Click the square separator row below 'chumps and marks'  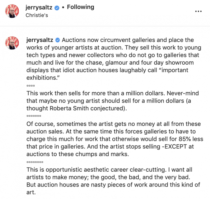click(35, 162)
